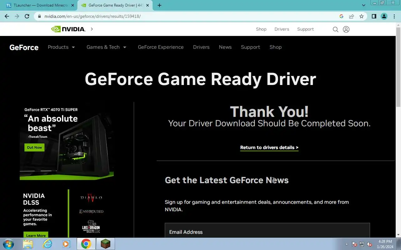Click Return to drivers details link
Image resolution: width=401 pixels, height=250 pixels.
269,147
